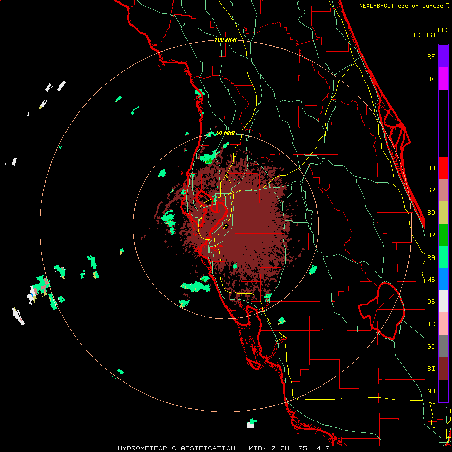452x452 pixels.
Task: Click the HYDROMETEOR CLASSIFICATION KTBW title text
Action: click(225, 448)
